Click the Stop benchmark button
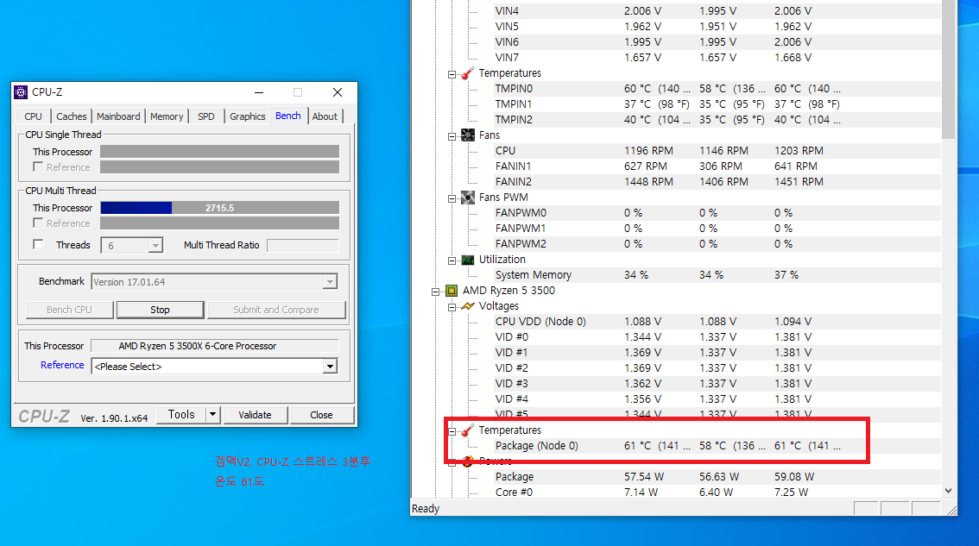Screen dimensions: 979x546 click(x=160, y=310)
